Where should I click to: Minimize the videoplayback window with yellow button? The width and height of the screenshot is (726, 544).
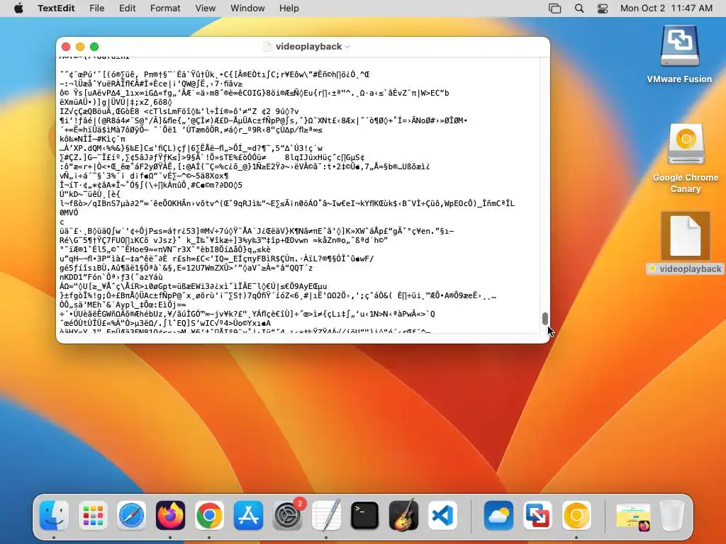[x=80, y=47]
